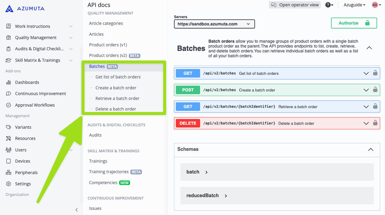Open Dashboards from the sidebar icon
This screenshot has width=385, height=215.
(8, 82)
